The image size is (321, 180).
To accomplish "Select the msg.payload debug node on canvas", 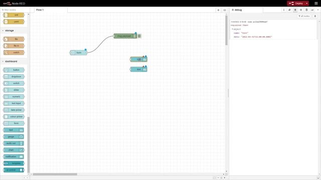I will point(125,36).
